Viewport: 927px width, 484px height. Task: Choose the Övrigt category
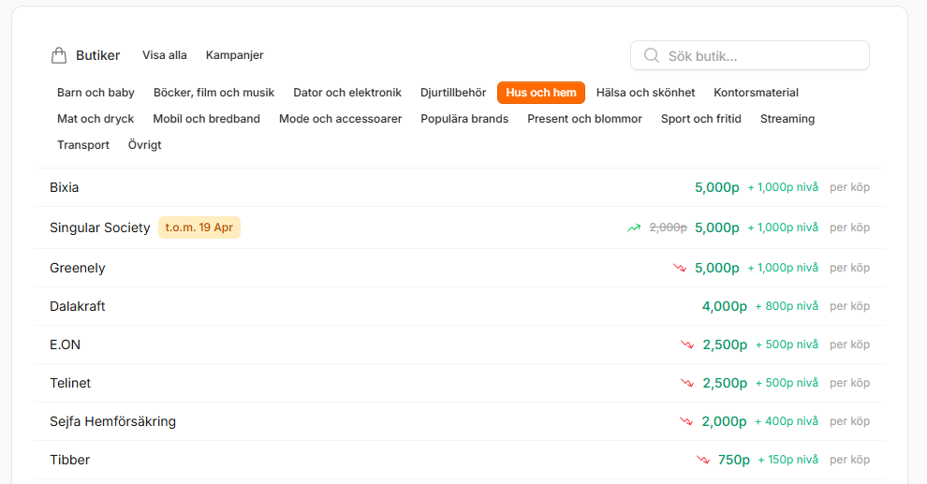pos(145,145)
